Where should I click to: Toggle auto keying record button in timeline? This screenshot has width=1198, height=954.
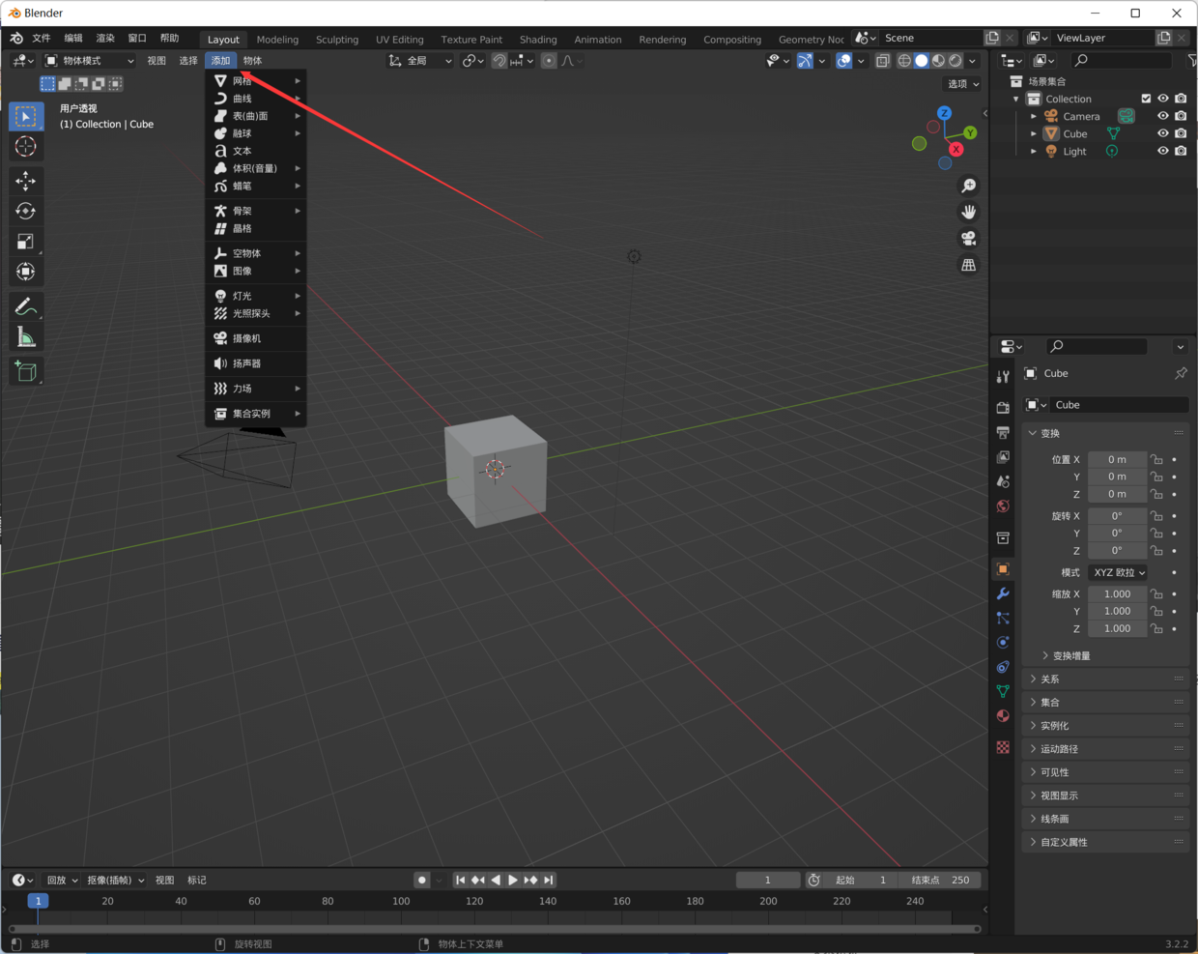[x=422, y=880]
